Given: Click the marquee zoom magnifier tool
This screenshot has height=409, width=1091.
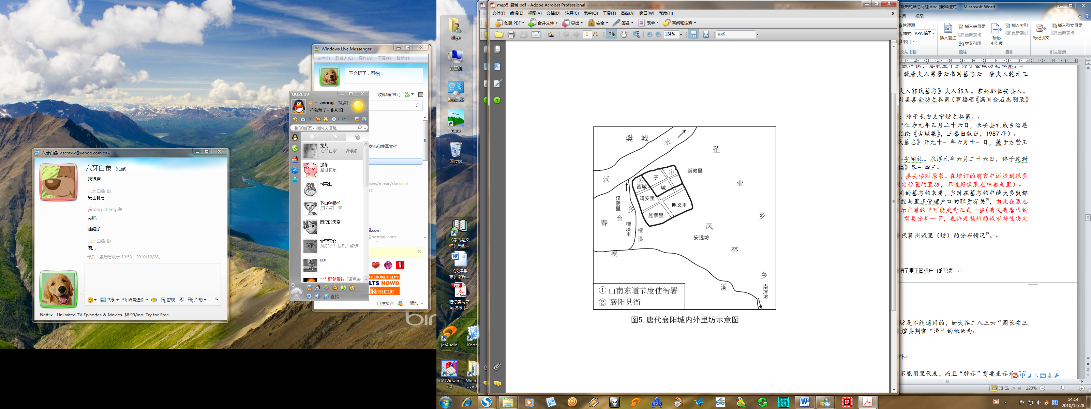Looking at the screenshot, I should (636, 34).
